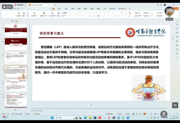Click the fit slide to window icon
180x123 pixels.
(151, 114)
